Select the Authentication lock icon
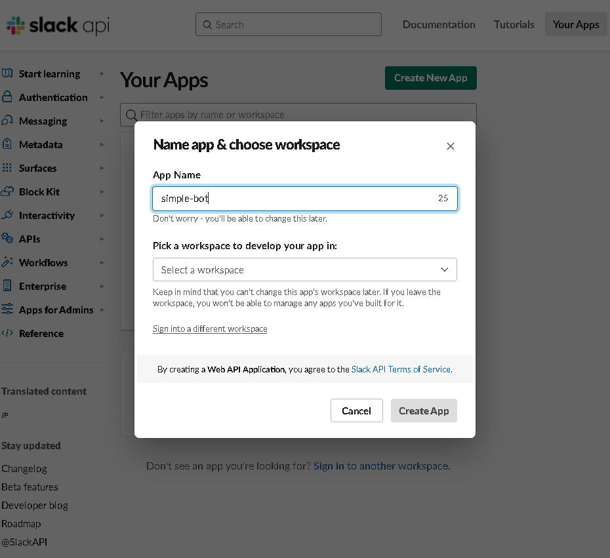Screen dimensions: 610x558 click(8, 97)
